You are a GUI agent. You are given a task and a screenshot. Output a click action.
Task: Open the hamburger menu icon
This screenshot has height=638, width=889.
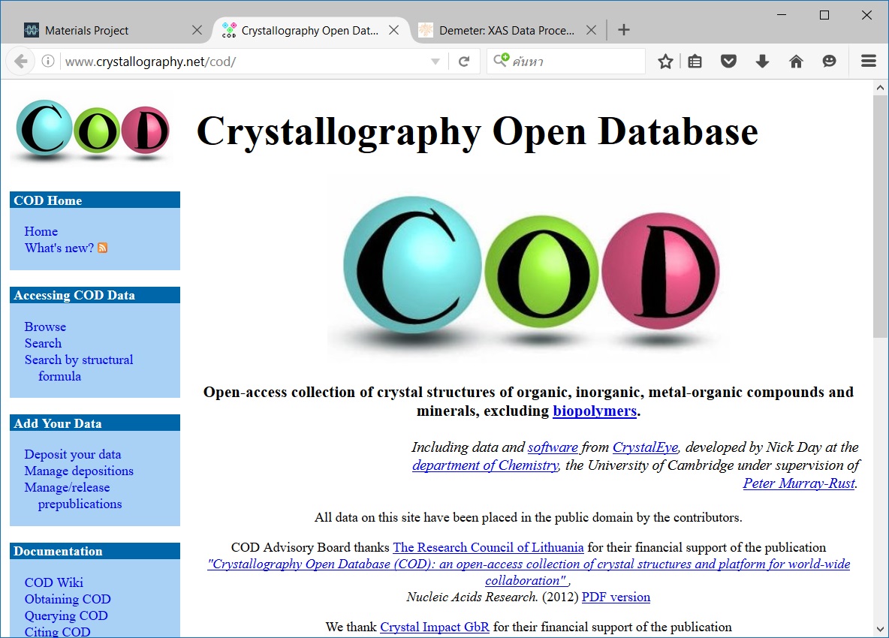[869, 62]
